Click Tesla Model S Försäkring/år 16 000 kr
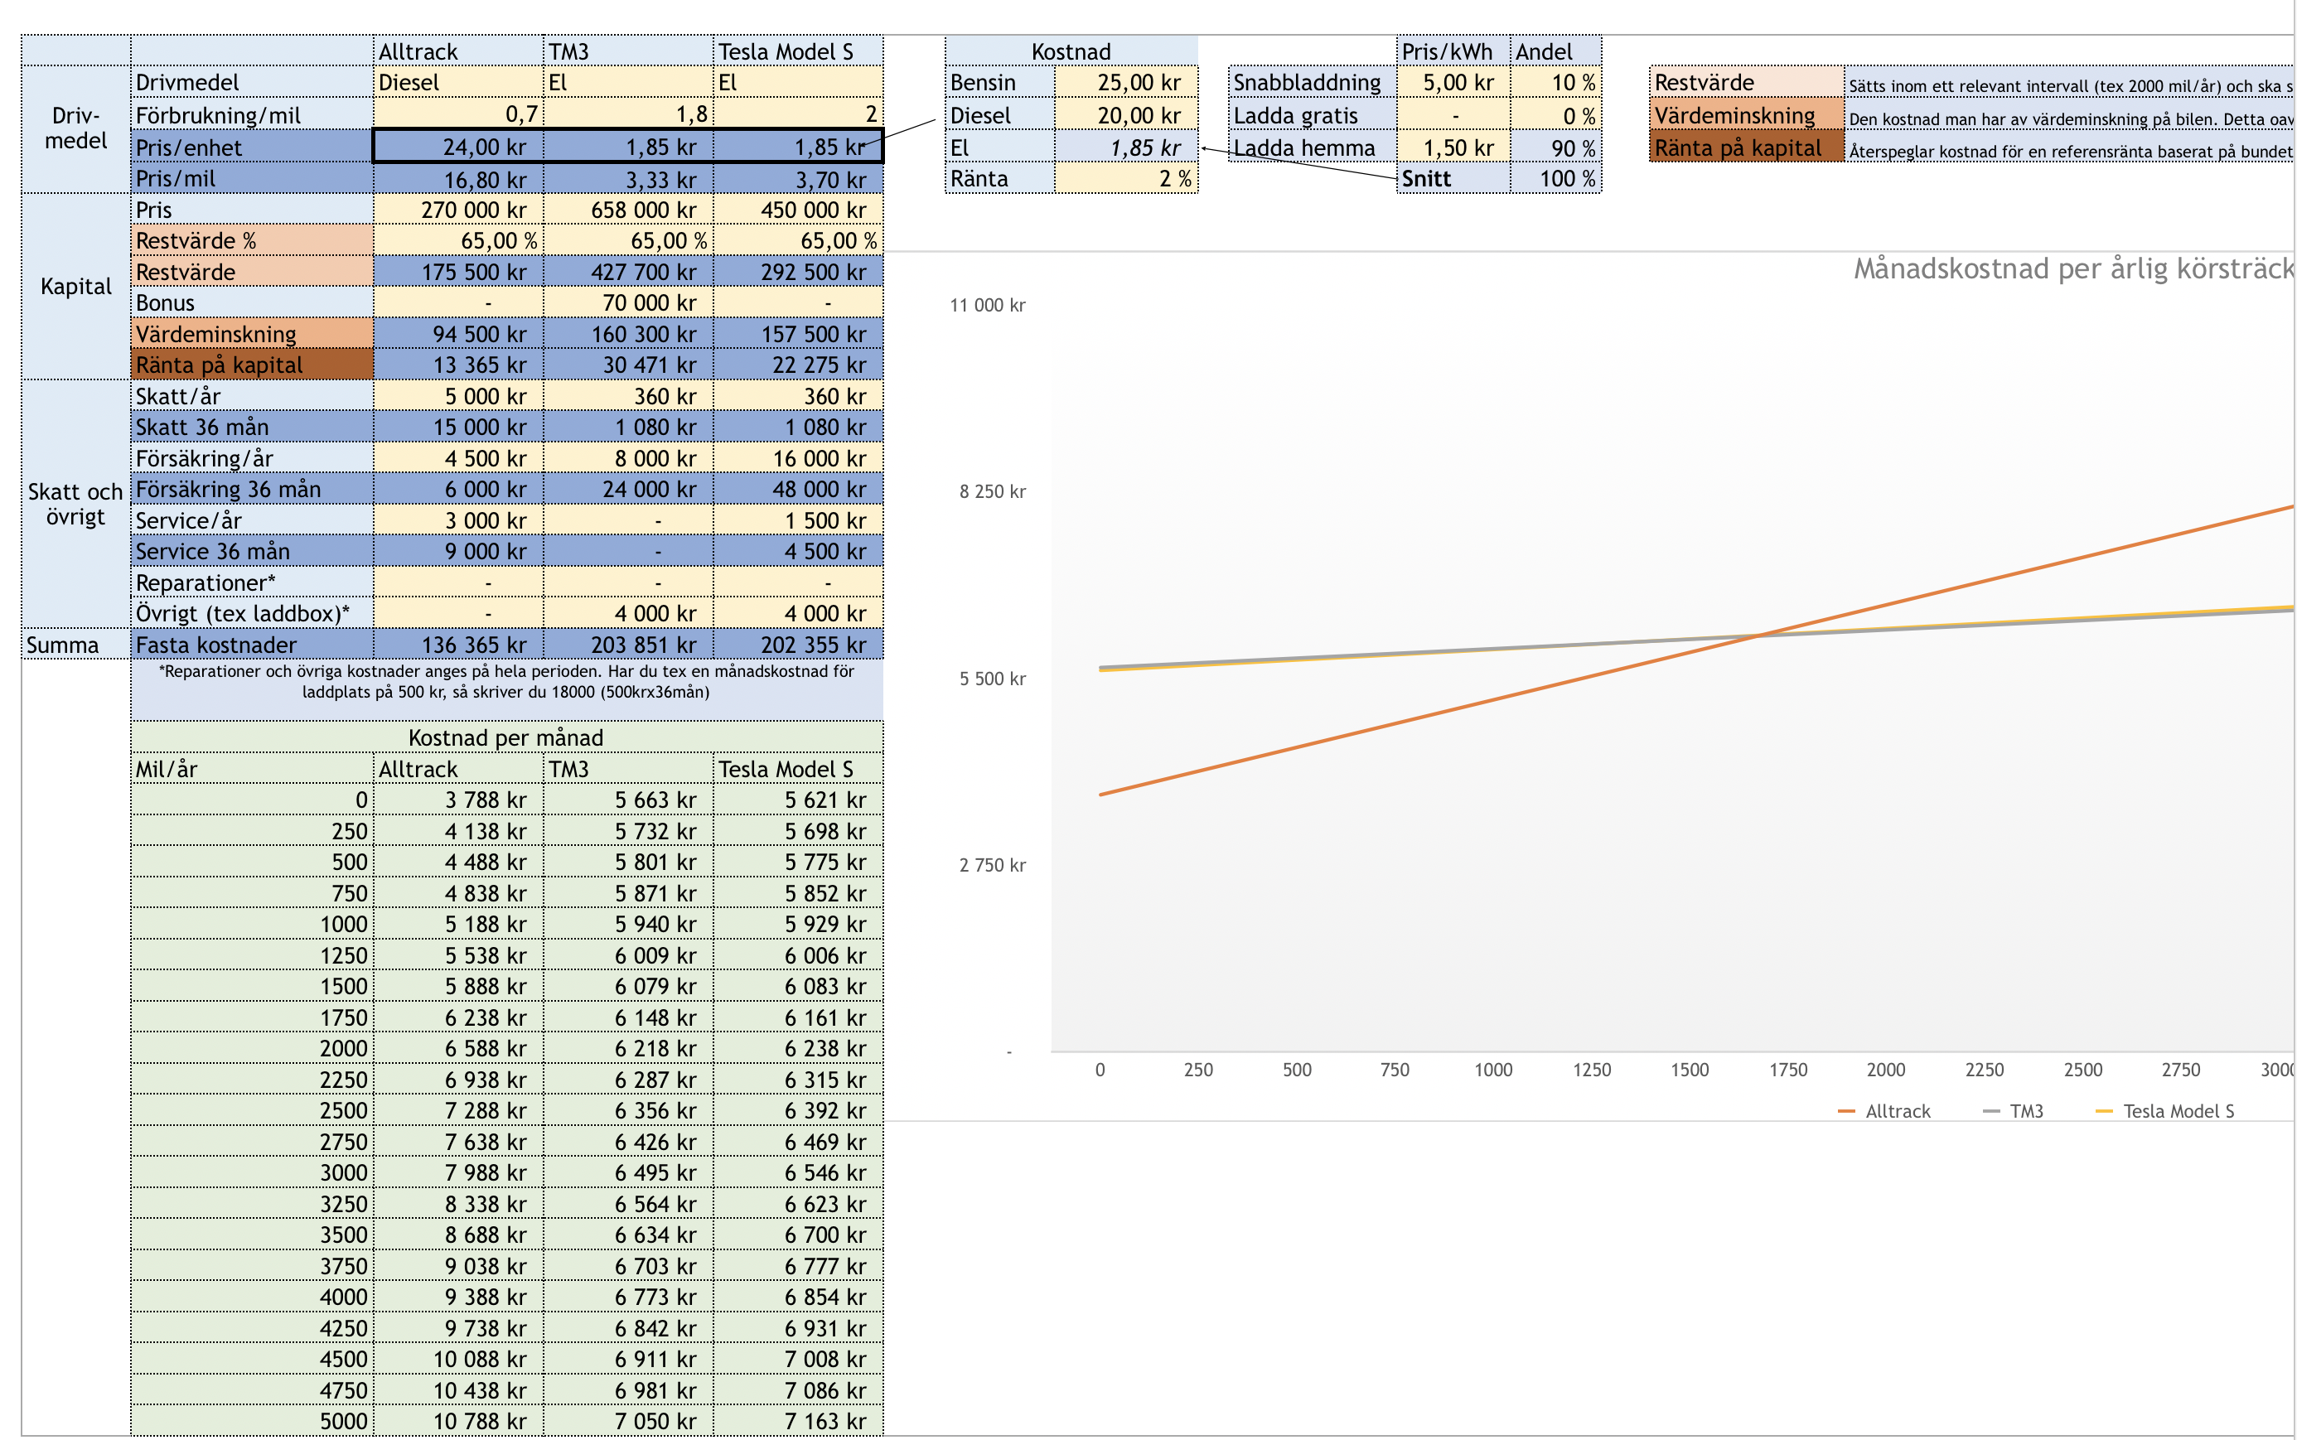The width and height of the screenshot is (2297, 1440). (x=798, y=459)
